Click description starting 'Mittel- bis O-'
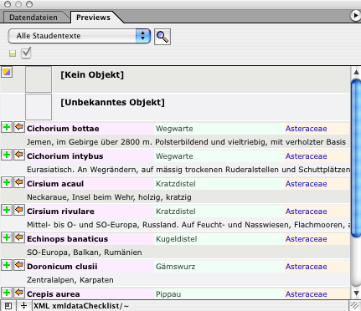 pyautogui.click(x=188, y=225)
